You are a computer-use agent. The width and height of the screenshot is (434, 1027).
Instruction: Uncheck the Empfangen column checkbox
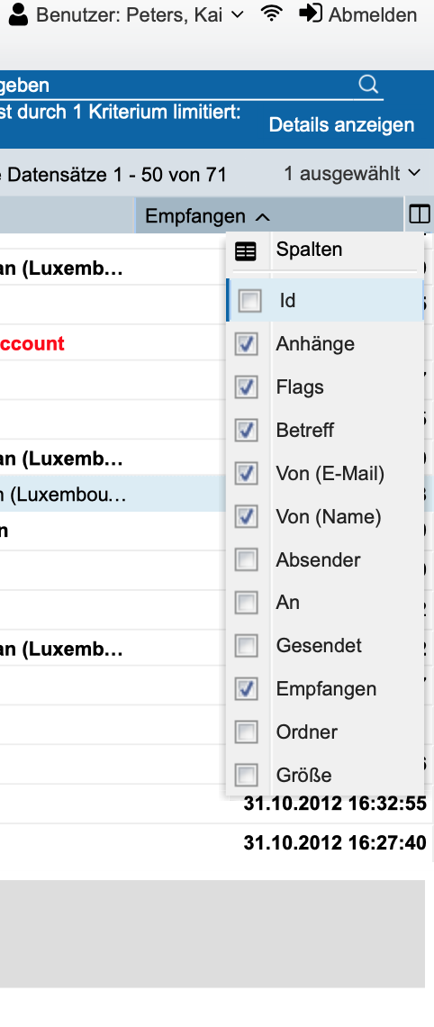[246, 689]
